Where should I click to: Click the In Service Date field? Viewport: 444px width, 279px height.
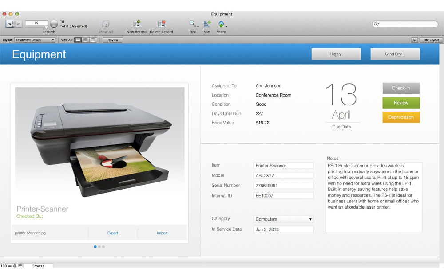click(283, 229)
